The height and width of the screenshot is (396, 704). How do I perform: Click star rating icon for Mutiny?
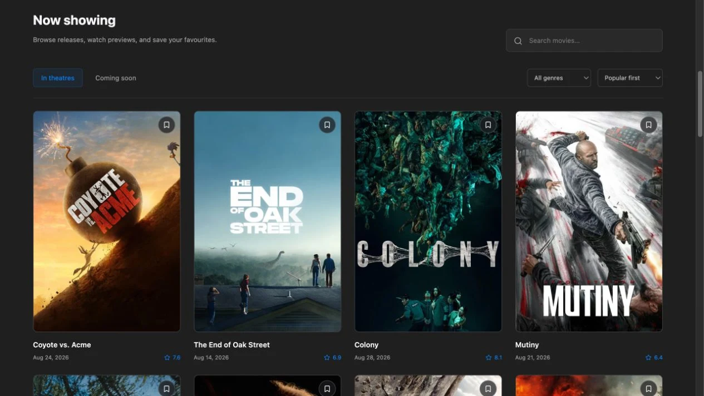click(x=648, y=358)
